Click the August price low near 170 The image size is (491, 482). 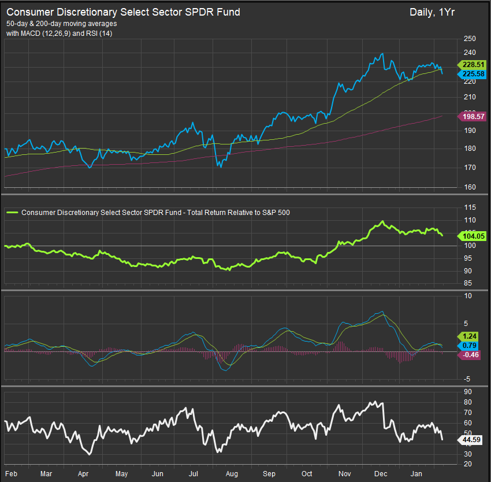pos(221,166)
